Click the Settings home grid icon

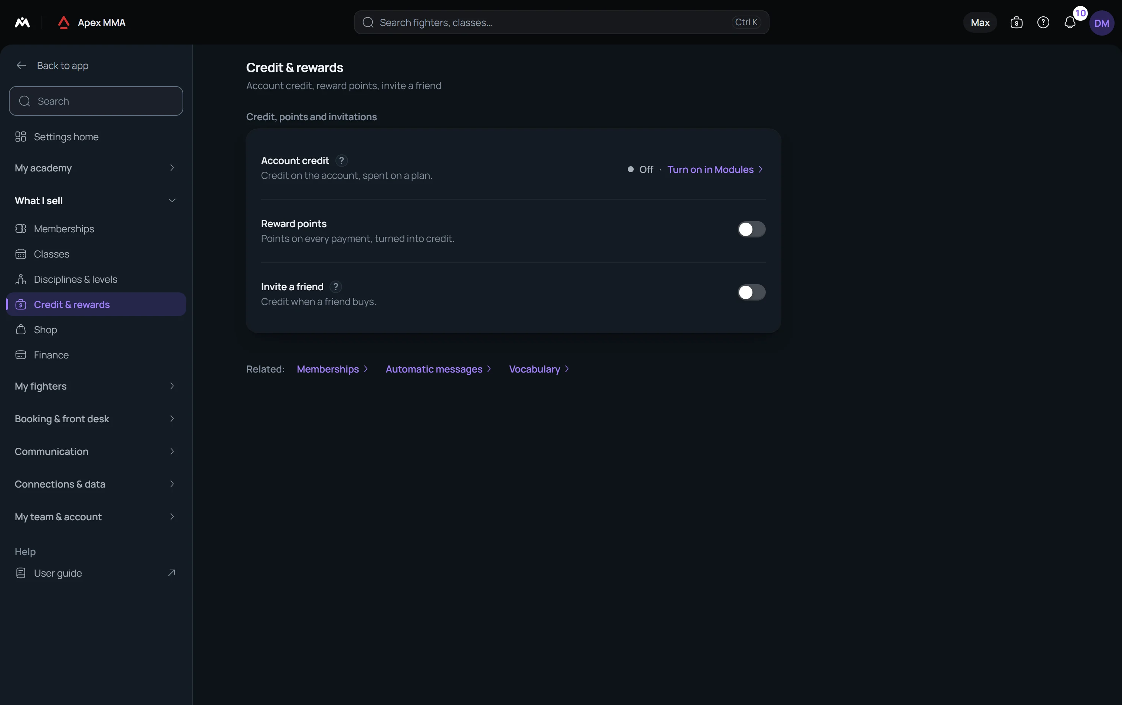click(20, 137)
